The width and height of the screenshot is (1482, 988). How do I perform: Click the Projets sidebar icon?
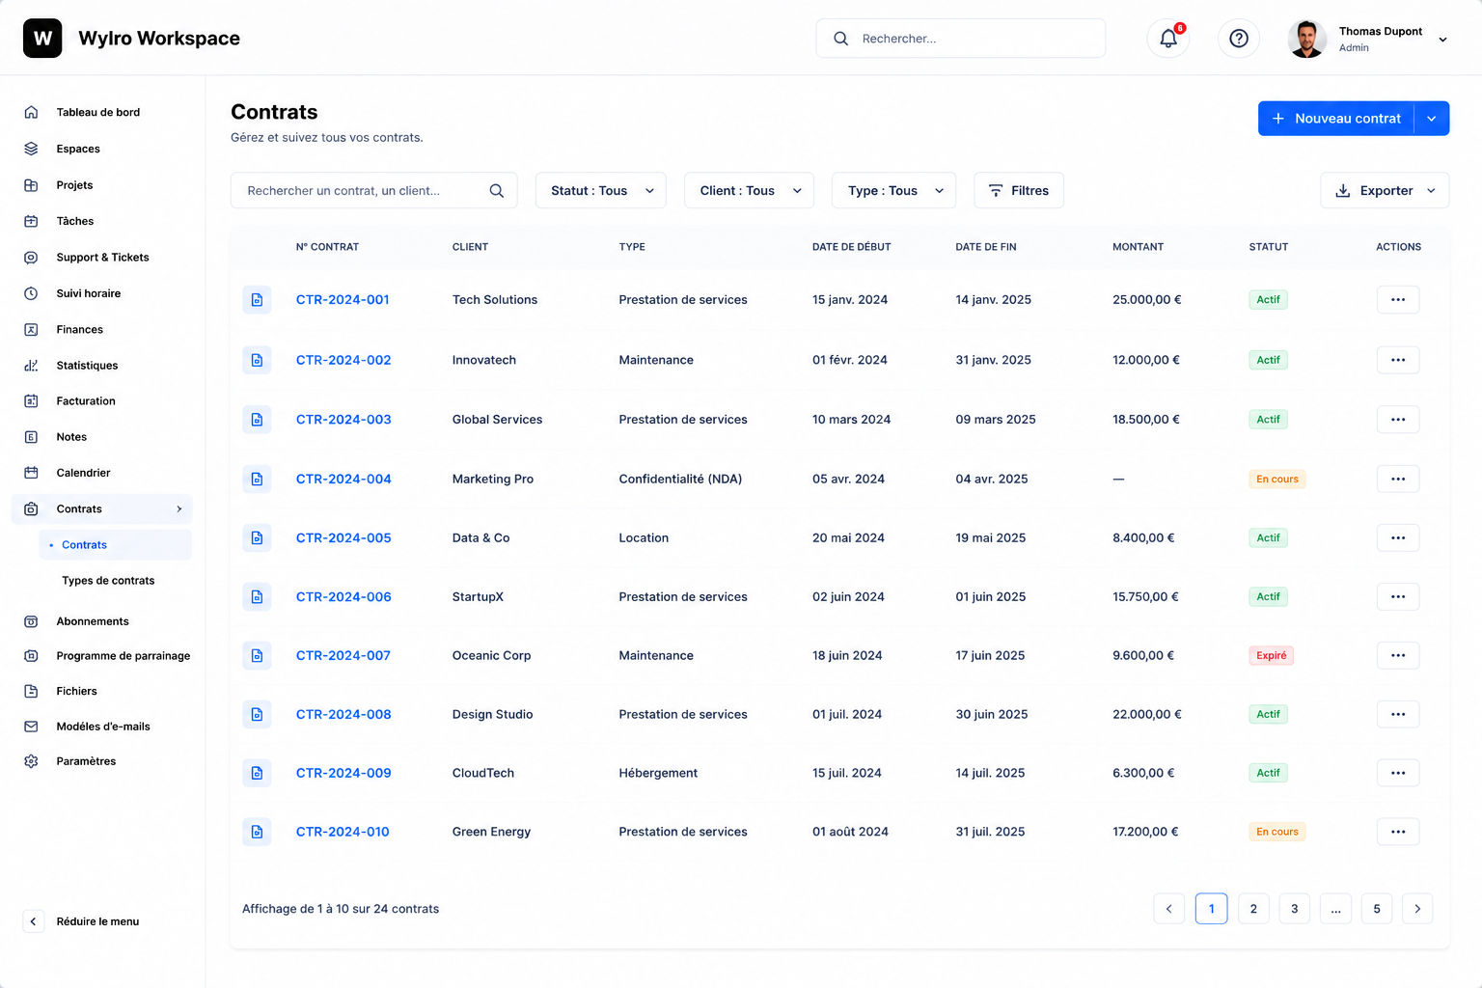click(31, 185)
